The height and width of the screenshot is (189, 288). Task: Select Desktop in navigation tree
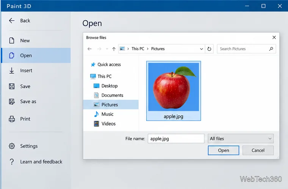click(x=110, y=86)
